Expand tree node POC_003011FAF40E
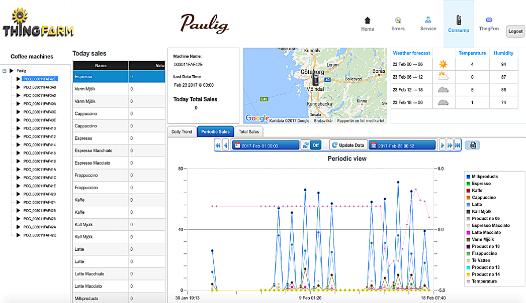 tap(19, 120)
